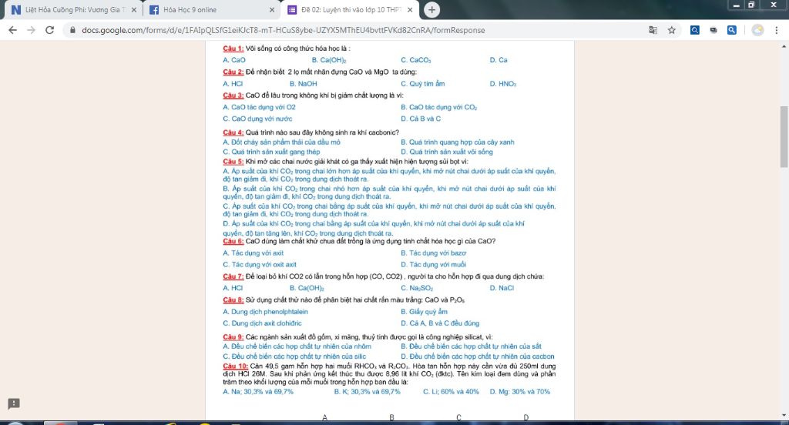789x425 pixels.
Task: Click option C. Quá trình sản xuất gang thép
Action: [x=271, y=152]
